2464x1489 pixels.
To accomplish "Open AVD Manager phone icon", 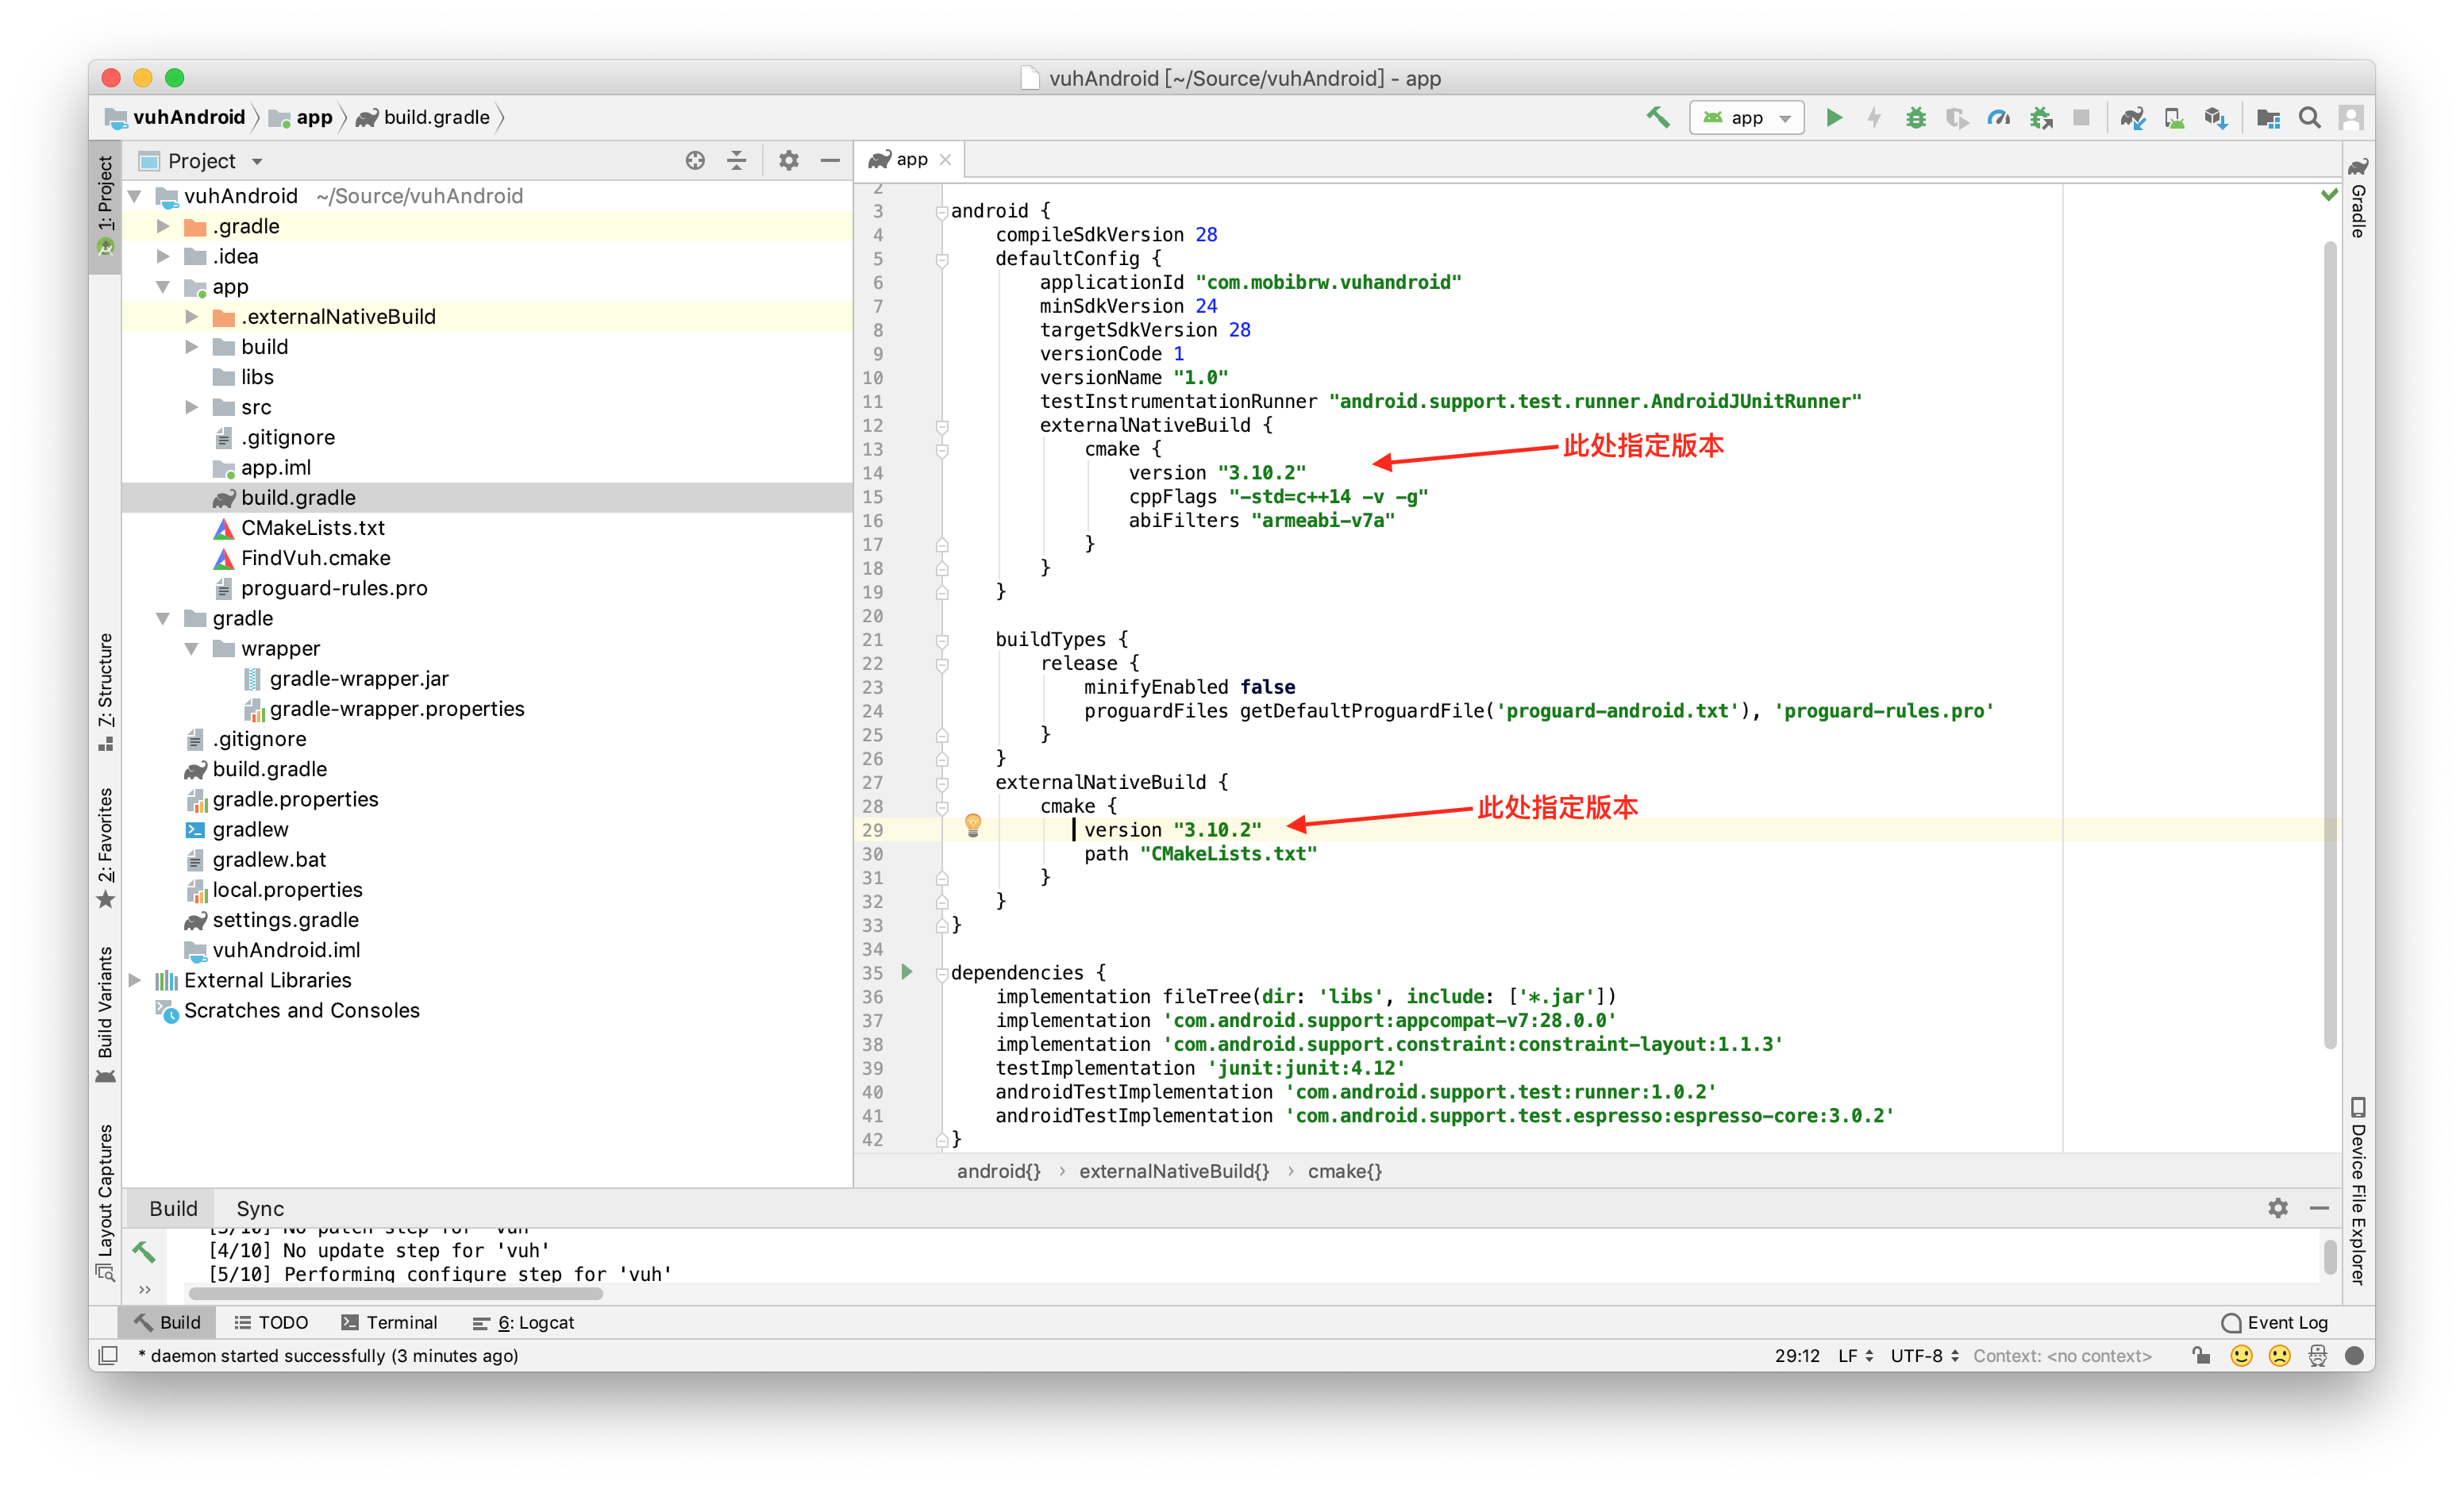I will [2174, 118].
